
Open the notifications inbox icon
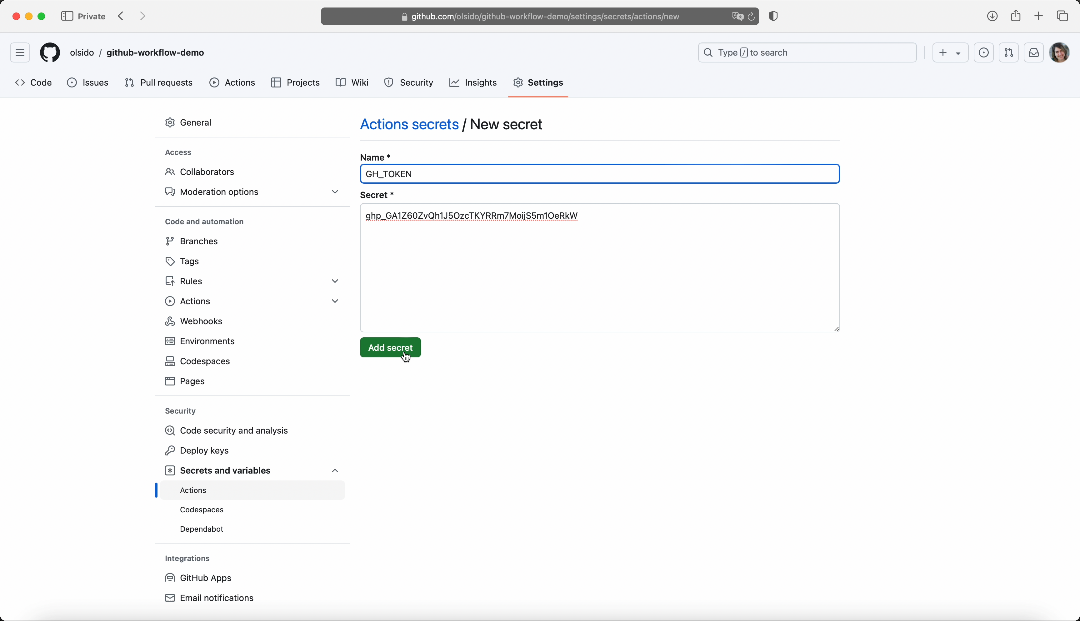pos(1034,52)
